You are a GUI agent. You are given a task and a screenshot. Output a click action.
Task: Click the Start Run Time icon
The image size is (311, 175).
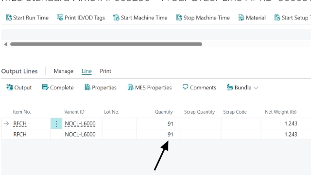pyautogui.click(x=9, y=17)
